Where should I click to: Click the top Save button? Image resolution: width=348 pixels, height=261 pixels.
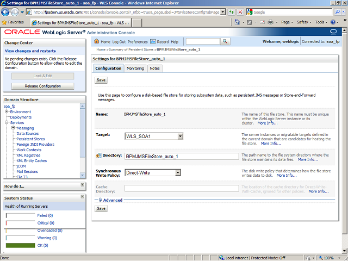pyautogui.click(x=101, y=80)
